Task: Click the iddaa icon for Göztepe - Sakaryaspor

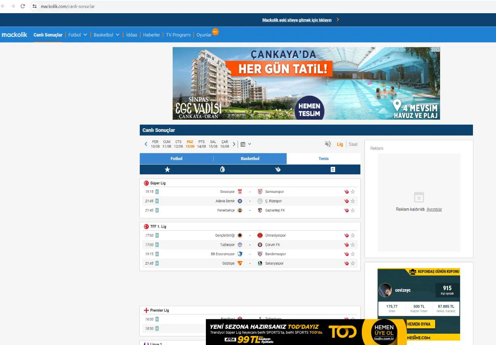Action: coord(346,263)
